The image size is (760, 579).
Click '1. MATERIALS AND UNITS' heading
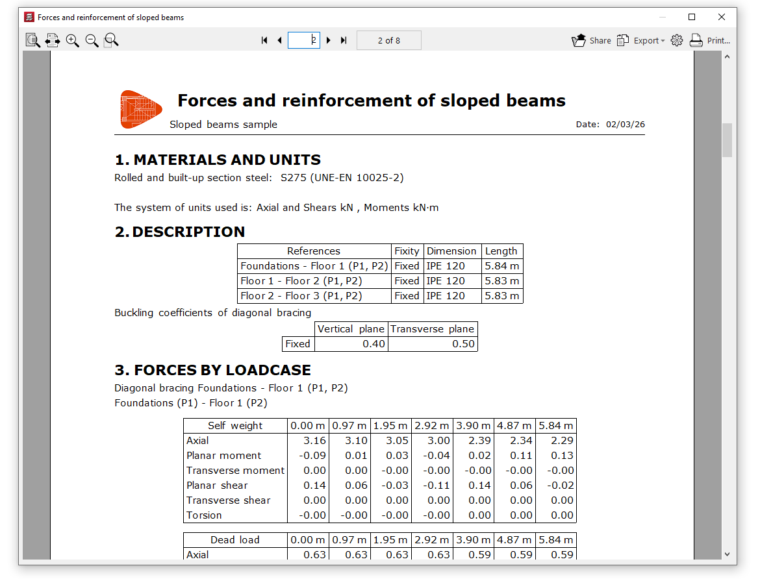click(218, 160)
